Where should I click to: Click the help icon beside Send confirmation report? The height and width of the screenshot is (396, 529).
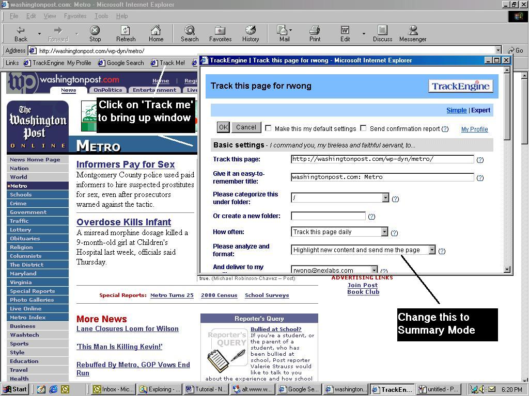tap(445, 129)
